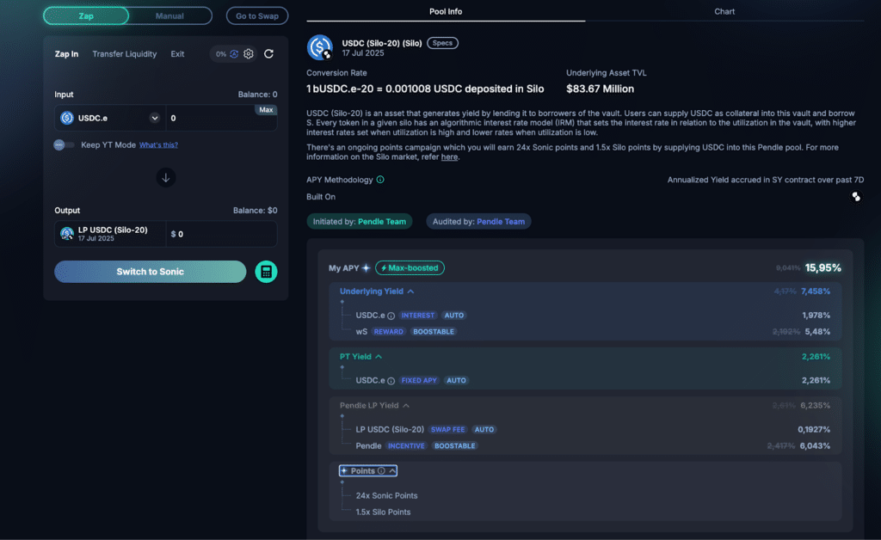
Task: Click the $83.67 Million TVL value
Action: (x=600, y=89)
